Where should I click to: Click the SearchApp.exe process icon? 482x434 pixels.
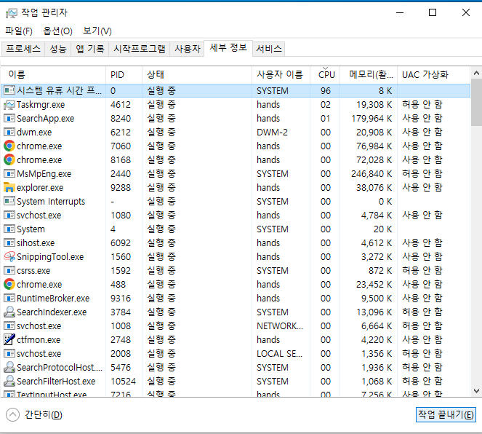pyautogui.click(x=9, y=118)
